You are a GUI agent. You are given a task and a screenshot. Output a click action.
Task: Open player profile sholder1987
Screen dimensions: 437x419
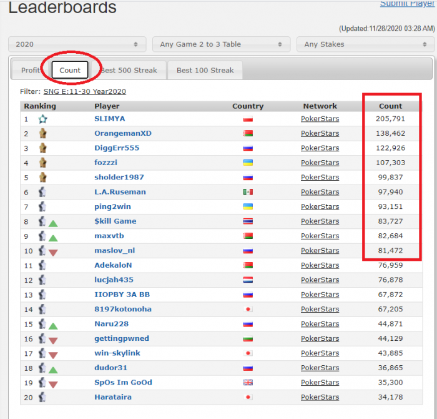[119, 177]
